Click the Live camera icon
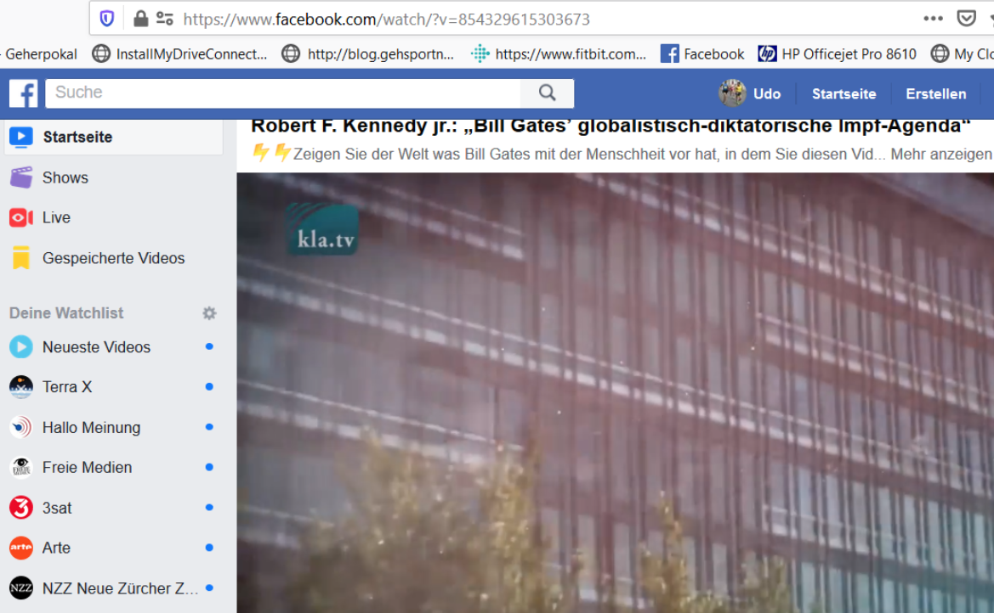The width and height of the screenshot is (994, 613). [x=21, y=218]
